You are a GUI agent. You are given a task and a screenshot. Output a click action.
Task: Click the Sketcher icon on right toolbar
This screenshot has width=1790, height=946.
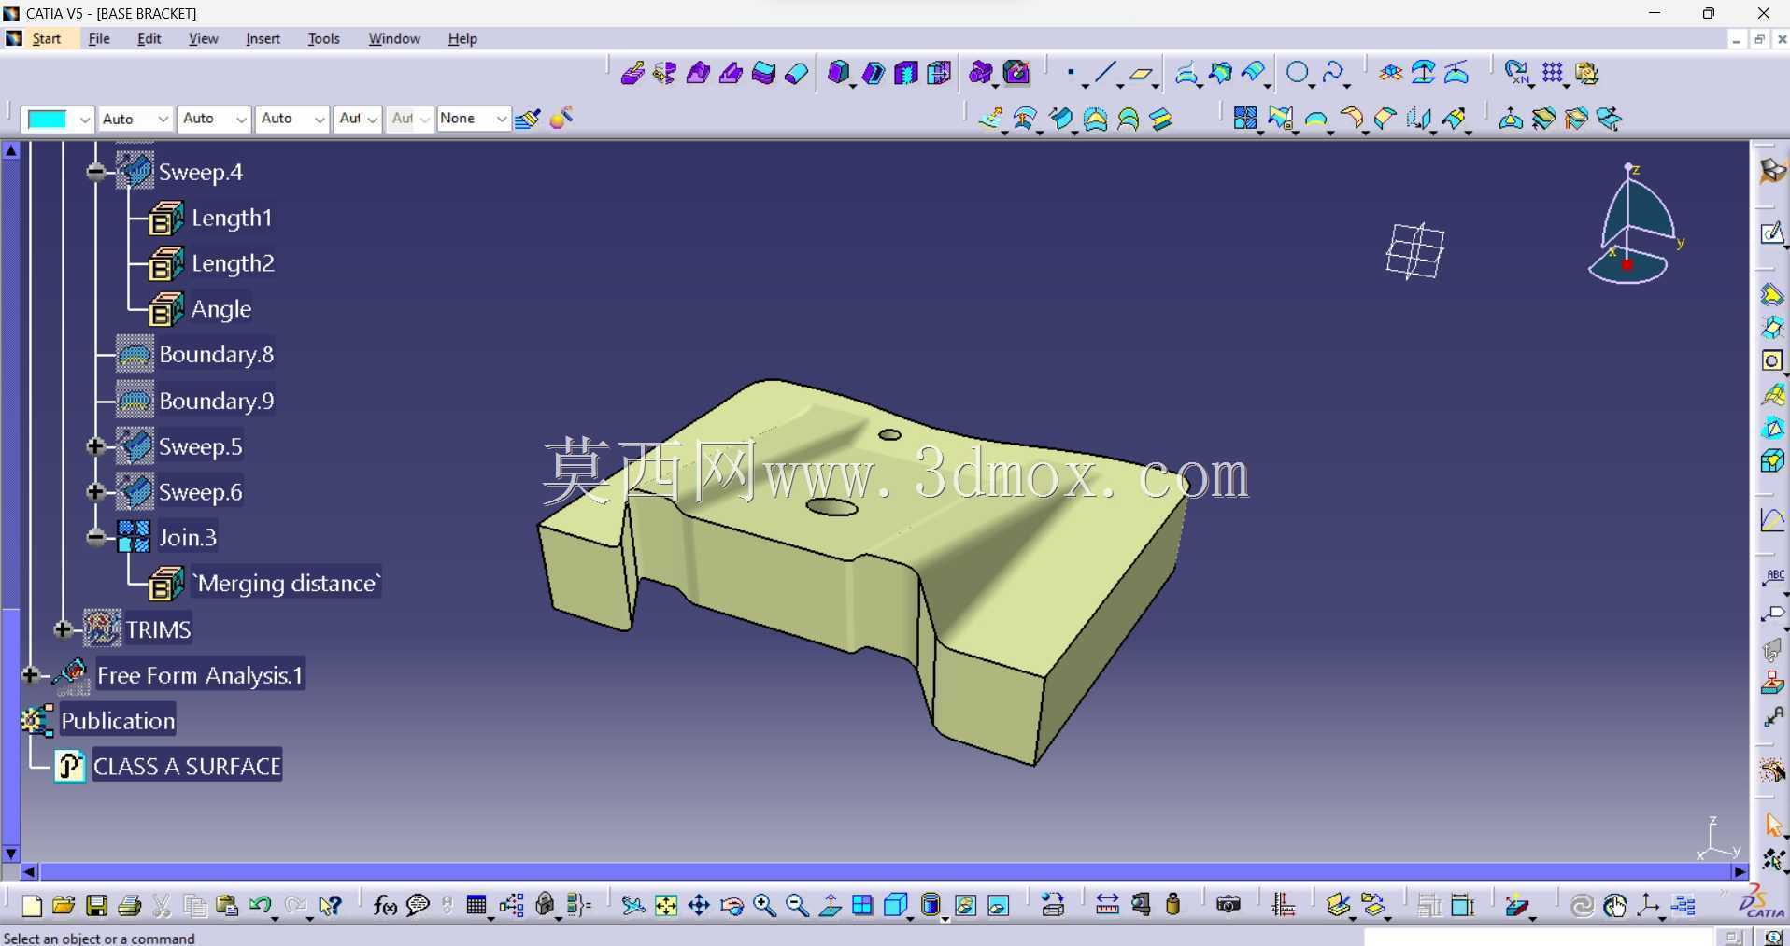pos(1772,233)
